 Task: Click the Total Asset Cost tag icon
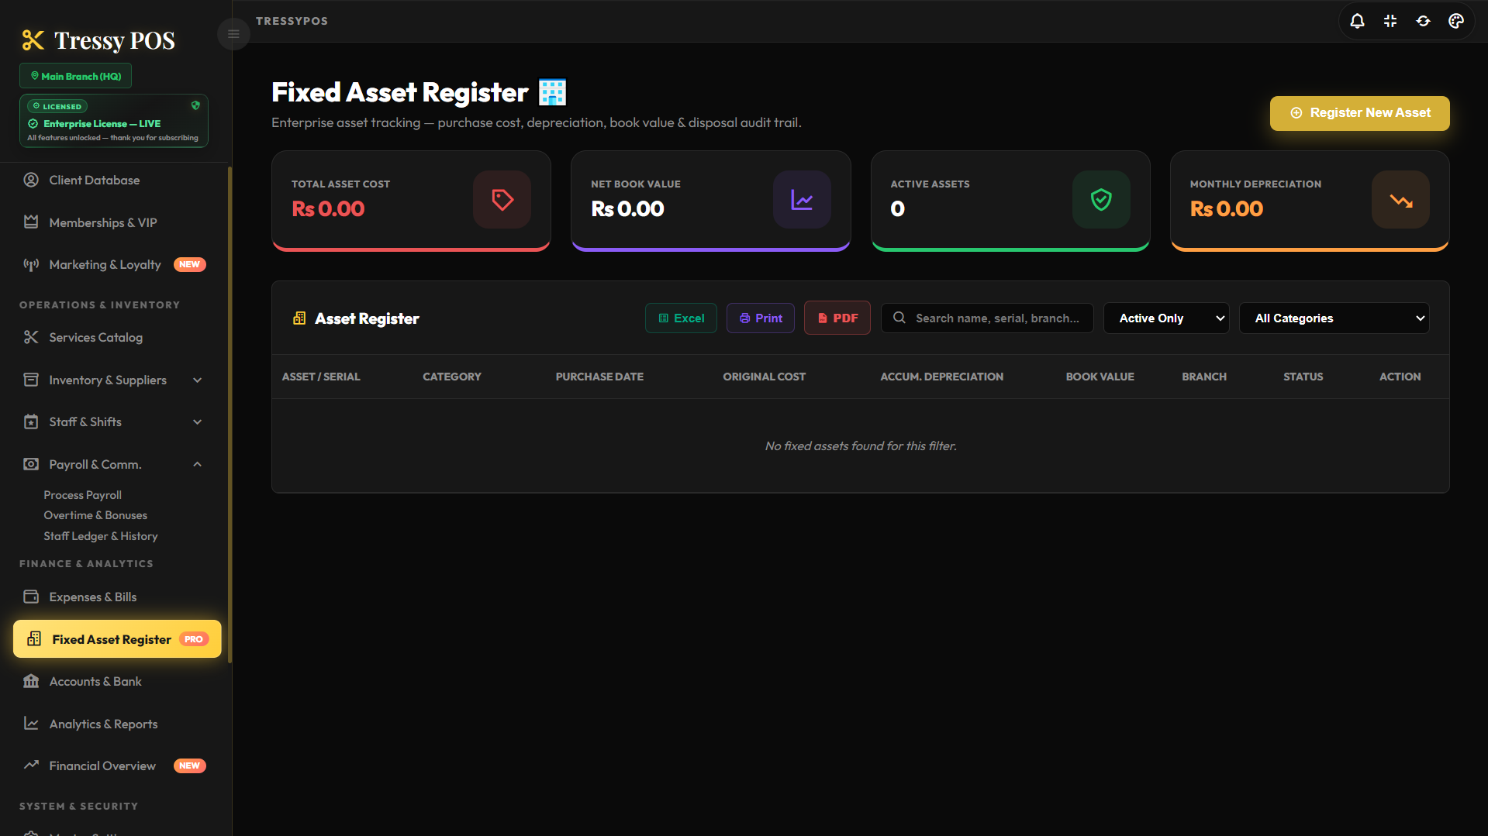(502, 200)
